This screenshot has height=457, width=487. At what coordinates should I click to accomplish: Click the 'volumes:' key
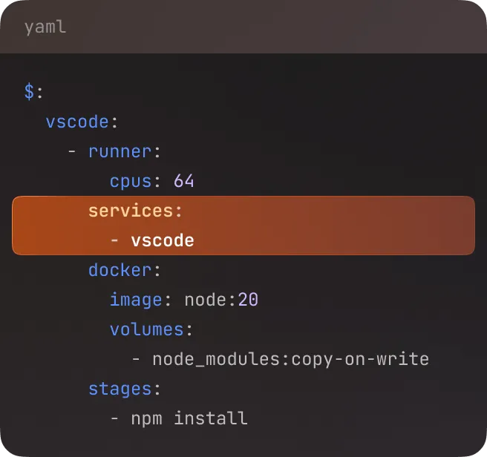[x=151, y=329]
